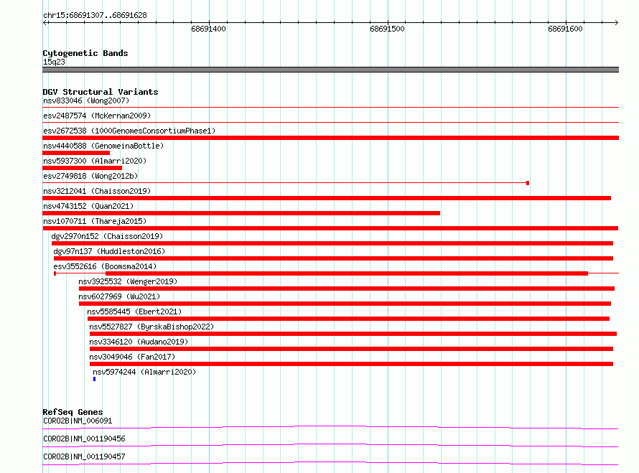The width and height of the screenshot is (639, 473).
Task: Select the red bar of nsv5527827
Action: pyautogui.click(x=353, y=334)
